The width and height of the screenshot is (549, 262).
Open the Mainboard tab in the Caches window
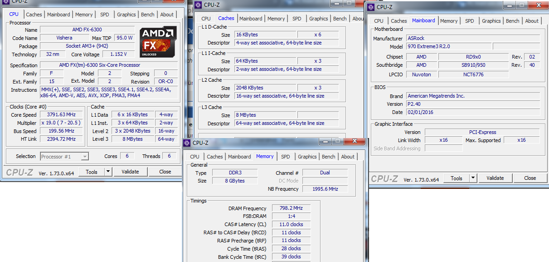tap(251, 19)
